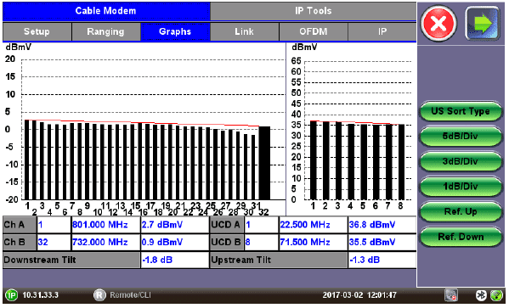Screen dimensions: 509x308
Task: Switch to the IP Tools tab
Action: (x=314, y=11)
